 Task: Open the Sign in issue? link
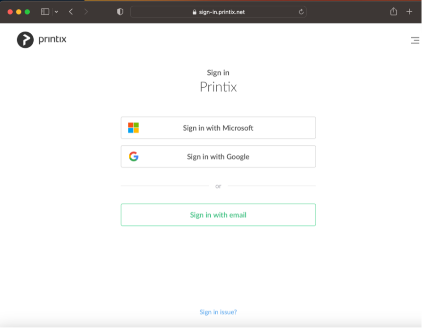(x=218, y=312)
